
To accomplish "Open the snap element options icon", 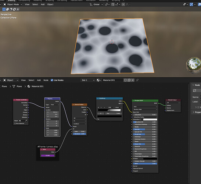I will [117, 4].
